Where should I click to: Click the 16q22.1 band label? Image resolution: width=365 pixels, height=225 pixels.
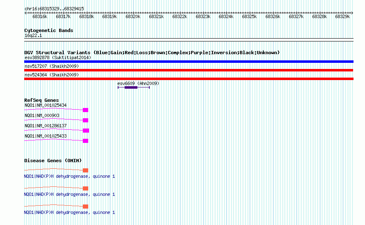(x=33, y=35)
